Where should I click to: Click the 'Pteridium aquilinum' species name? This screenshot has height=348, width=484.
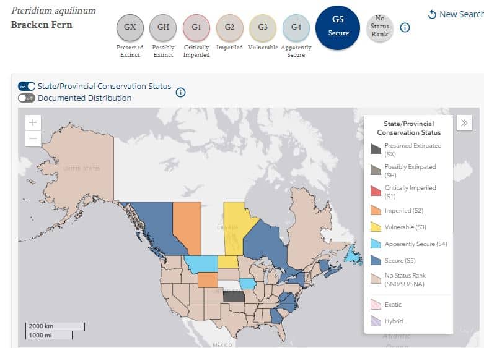pyautogui.click(x=54, y=11)
